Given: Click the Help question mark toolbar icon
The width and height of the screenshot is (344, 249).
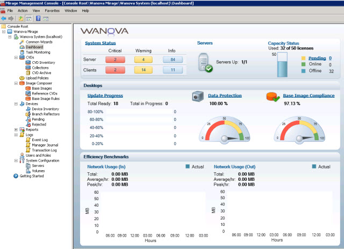Looking at the screenshot, I should tap(38, 18).
